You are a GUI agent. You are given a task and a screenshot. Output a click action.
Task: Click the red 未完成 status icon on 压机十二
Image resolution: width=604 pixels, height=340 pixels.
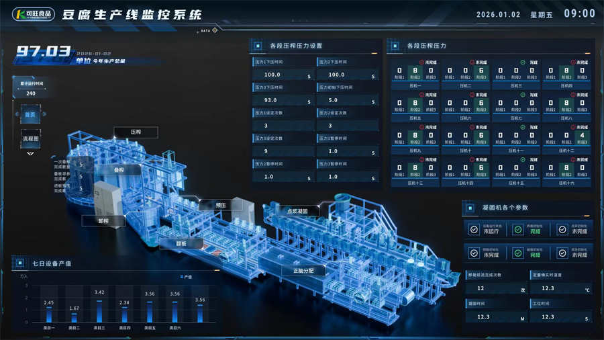point(573,127)
